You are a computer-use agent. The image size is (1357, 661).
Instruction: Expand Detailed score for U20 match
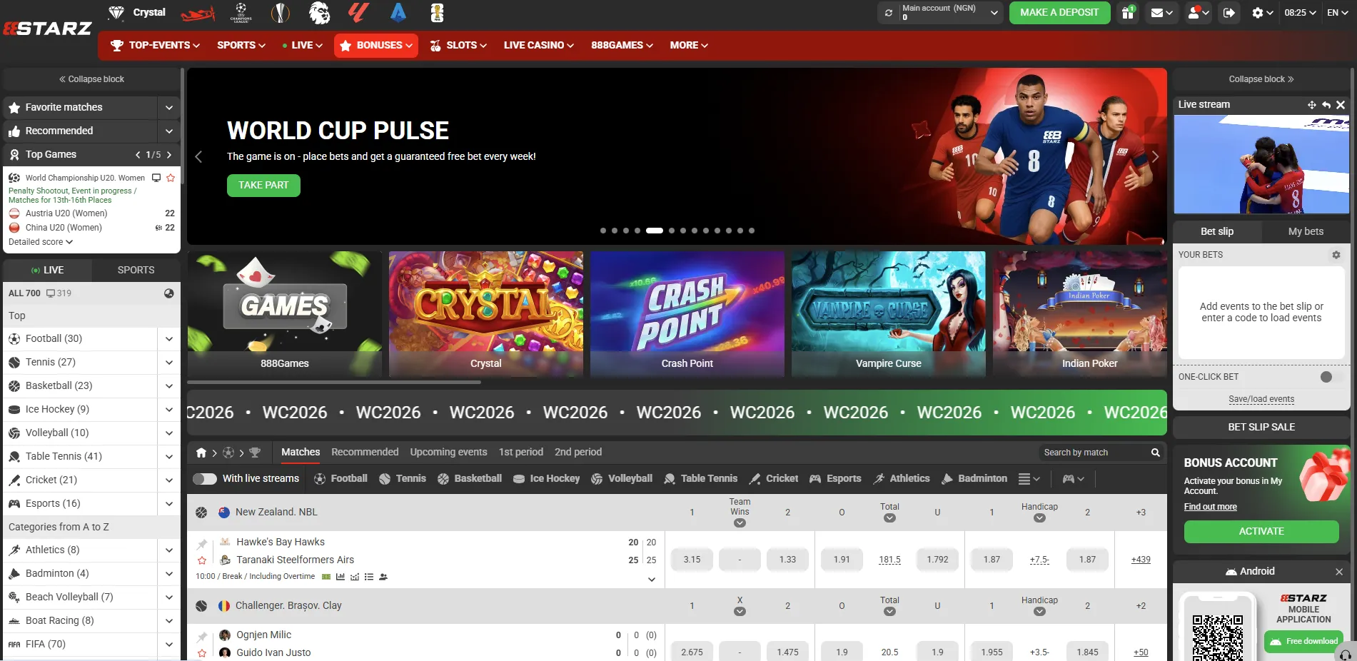coord(41,242)
